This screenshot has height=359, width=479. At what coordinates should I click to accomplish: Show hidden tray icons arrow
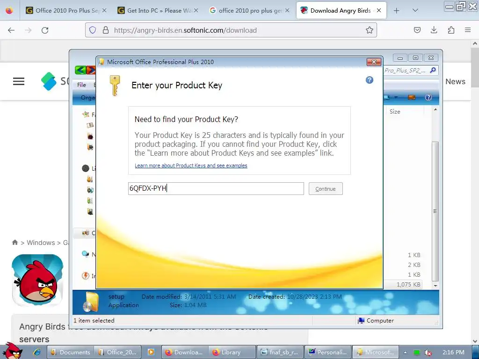pos(405,352)
